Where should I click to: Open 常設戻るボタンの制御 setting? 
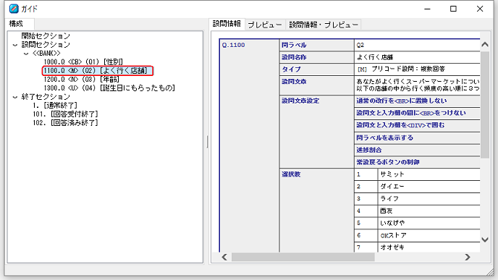[x=388, y=162]
